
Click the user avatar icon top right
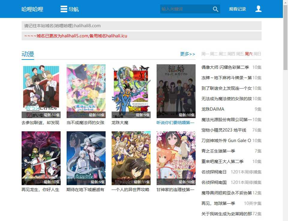(x=258, y=9)
